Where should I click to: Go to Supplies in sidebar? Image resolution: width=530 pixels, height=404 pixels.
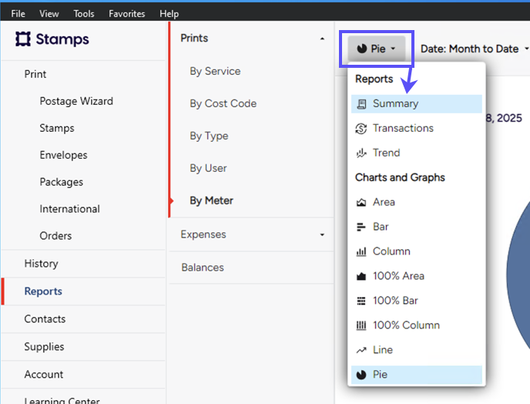[44, 347]
